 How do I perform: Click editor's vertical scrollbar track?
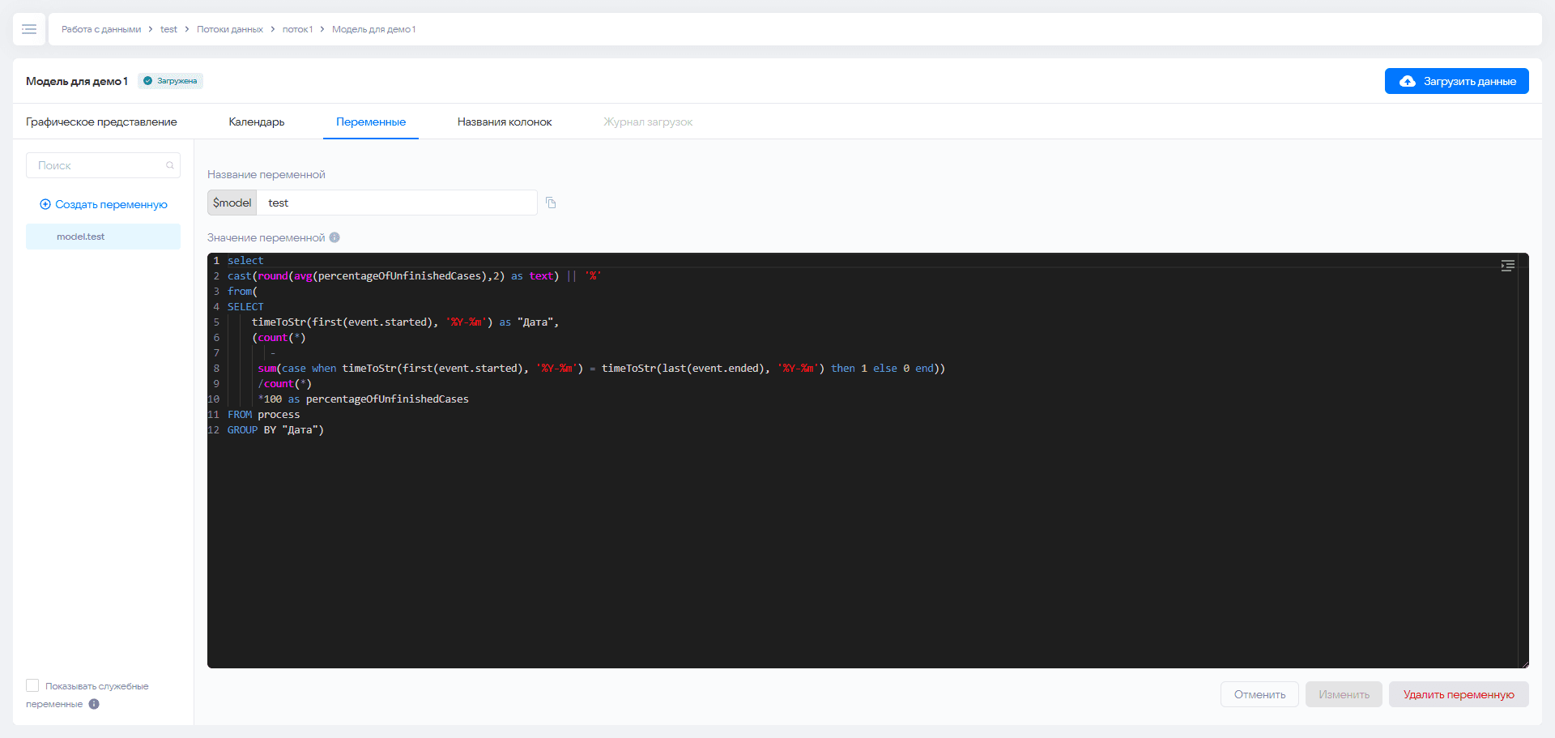click(x=1523, y=462)
